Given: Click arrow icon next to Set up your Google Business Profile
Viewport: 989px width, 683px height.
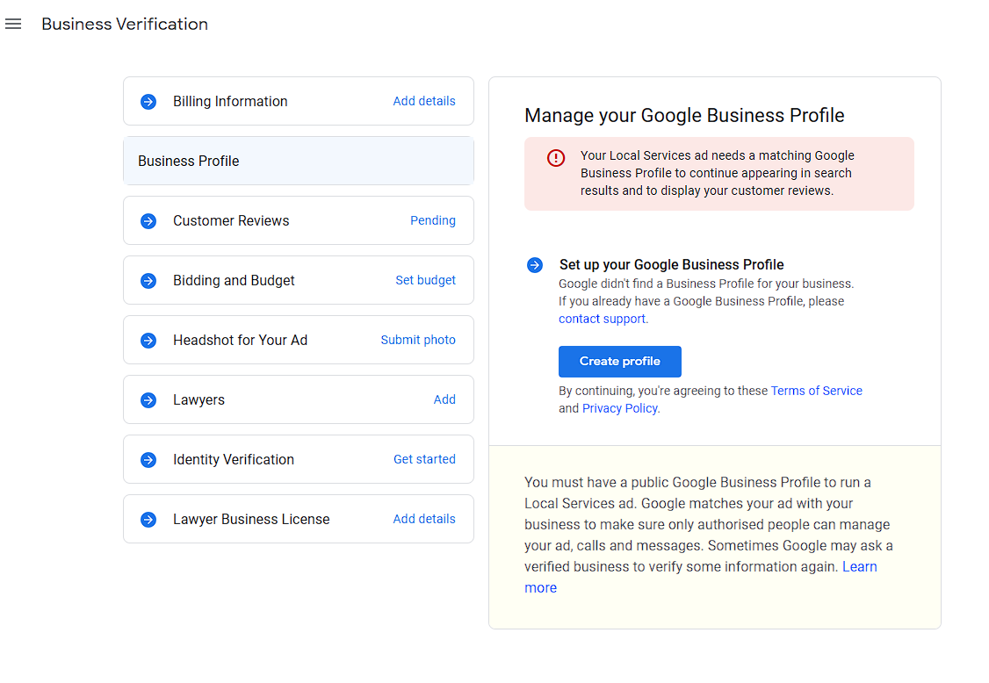Looking at the screenshot, I should (535, 265).
